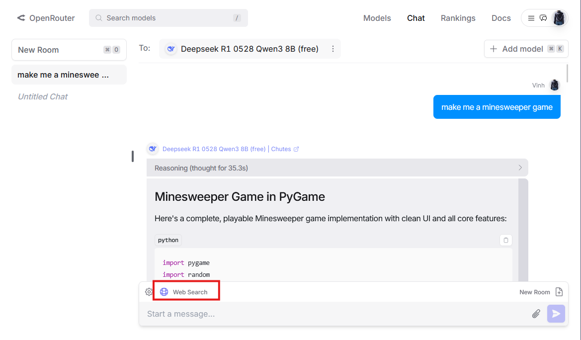Open the Docs page
Viewport: 581px width, 340px height.
coord(501,18)
